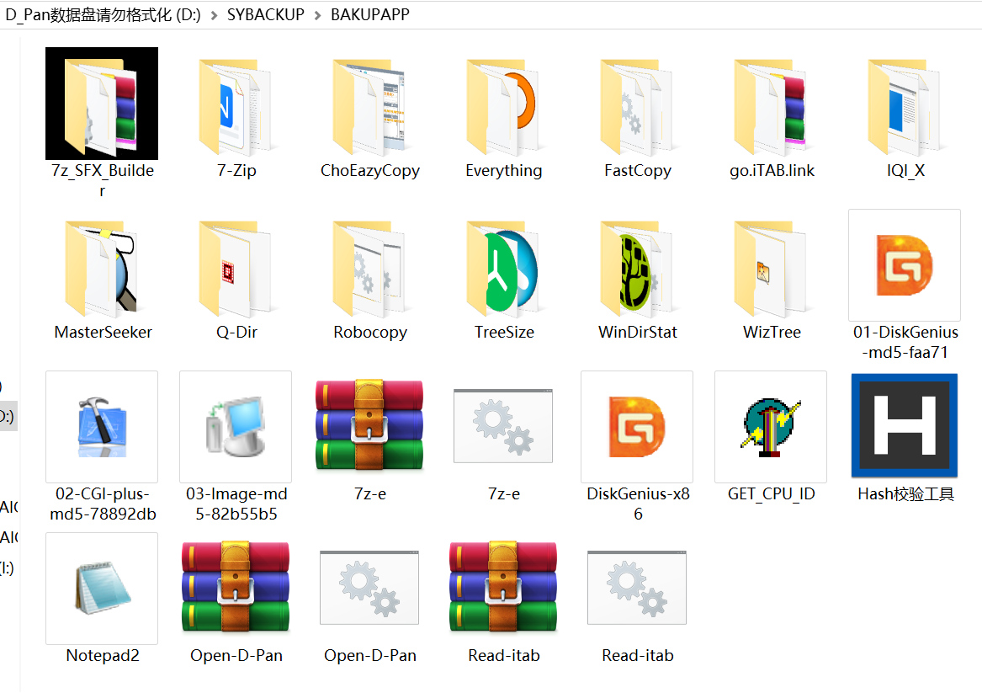The width and height of the screenshot is (982, 693).
Task: Select the Read-itab batch file gear icon
Action: (637, 588)
